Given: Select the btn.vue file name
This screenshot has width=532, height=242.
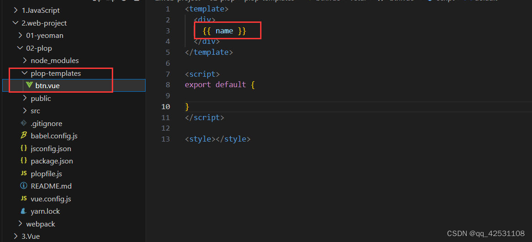Looking at the screenshot, I should [x=47, y=86].
